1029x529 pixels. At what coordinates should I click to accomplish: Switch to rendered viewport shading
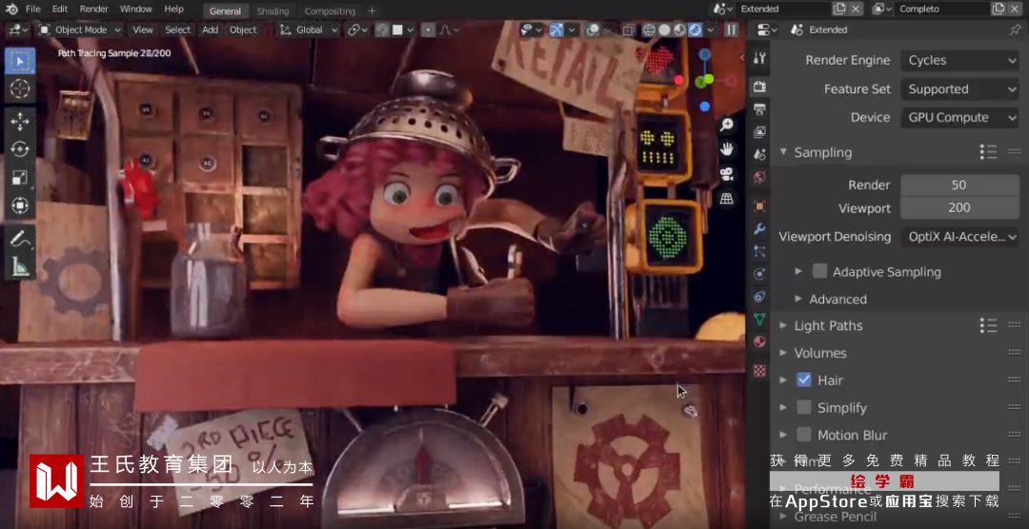(695, 30)
